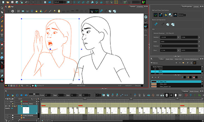Check the Funon palette checkbox

[155, 69]
